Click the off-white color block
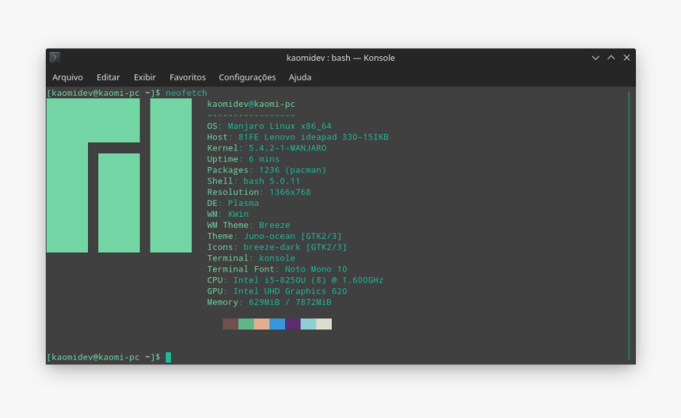Image resolution: width=681 pixels, height=418 pixels. [x=324, y=324]
